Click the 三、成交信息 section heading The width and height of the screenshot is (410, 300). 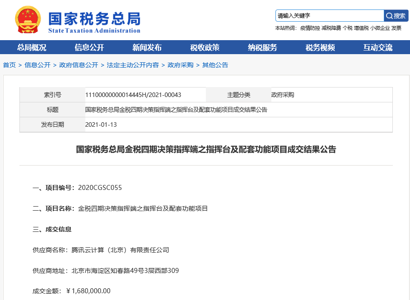pyautogui.click(x=52, y=229)
